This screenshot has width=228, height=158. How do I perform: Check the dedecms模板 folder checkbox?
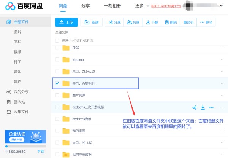click(x=57, y=119)
